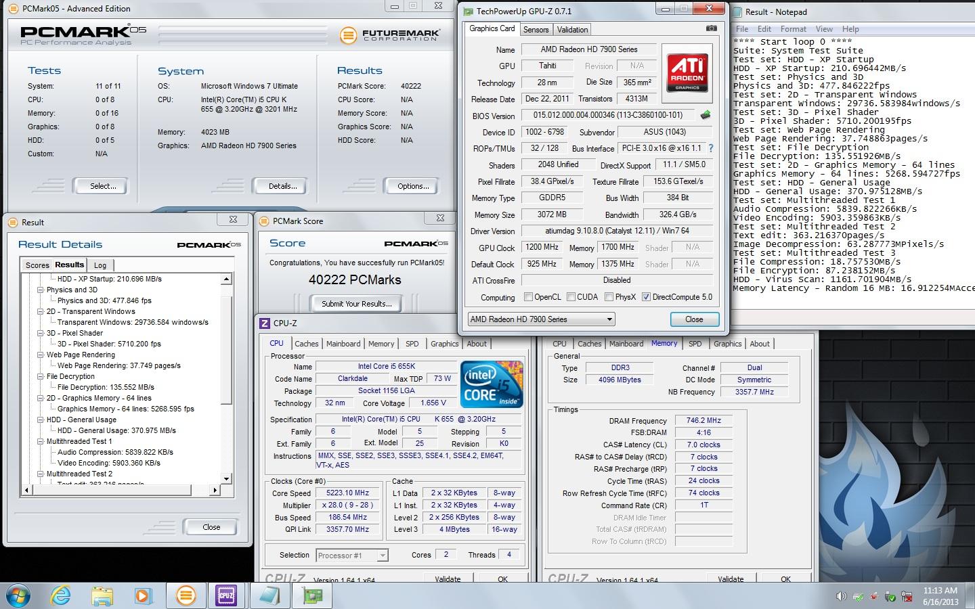Viewport: 975px width, 609px height.
Task: Click the CPU-Z title bar Z icon
Action: click(x=265, y=323)
